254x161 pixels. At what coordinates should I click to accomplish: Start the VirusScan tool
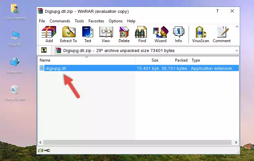coord(200,34)
